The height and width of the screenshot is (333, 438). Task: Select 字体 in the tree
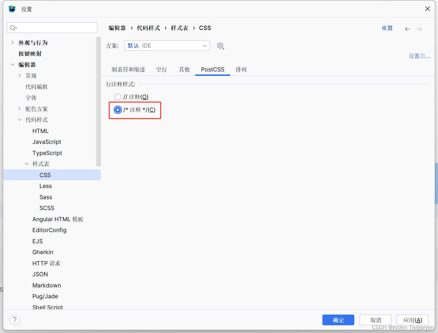(x=31, y=98)
